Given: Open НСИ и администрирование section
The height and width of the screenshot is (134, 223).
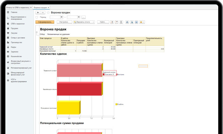Looking at the screenshot, I should tap(19, 80).
